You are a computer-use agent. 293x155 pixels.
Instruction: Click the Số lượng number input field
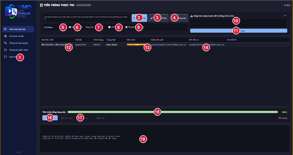click(x=61, y=27)
